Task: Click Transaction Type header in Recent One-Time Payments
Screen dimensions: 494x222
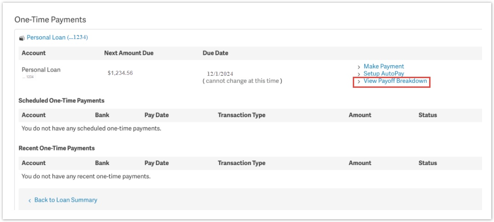Action: coord(241,163)
